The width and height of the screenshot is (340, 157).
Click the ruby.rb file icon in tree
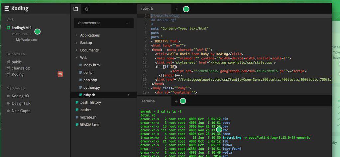tap(81, 95)
